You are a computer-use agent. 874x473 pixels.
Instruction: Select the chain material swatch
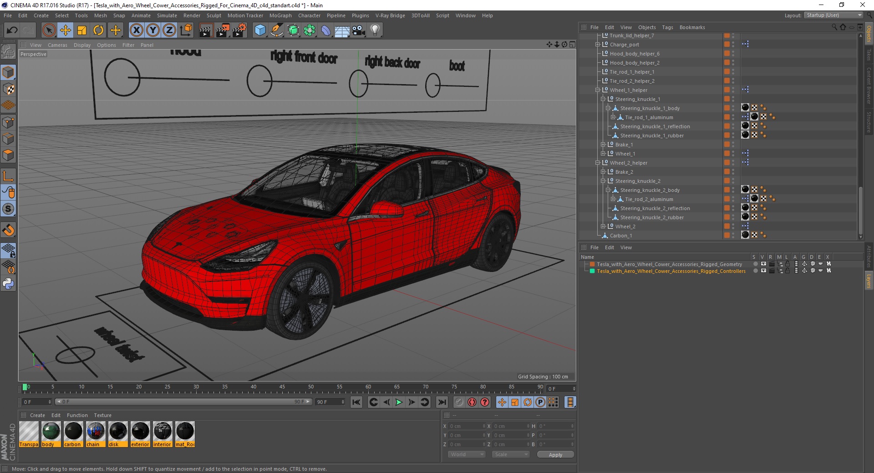pos(96,434)
